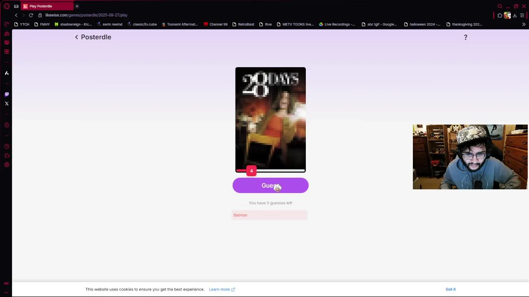The height and width of the screenshot is (297, 529).
Task: Open the downloads icon
Action: 515,15
